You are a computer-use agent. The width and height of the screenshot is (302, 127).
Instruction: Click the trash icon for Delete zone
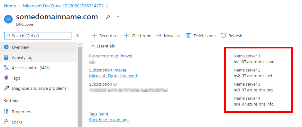(188, 36)
